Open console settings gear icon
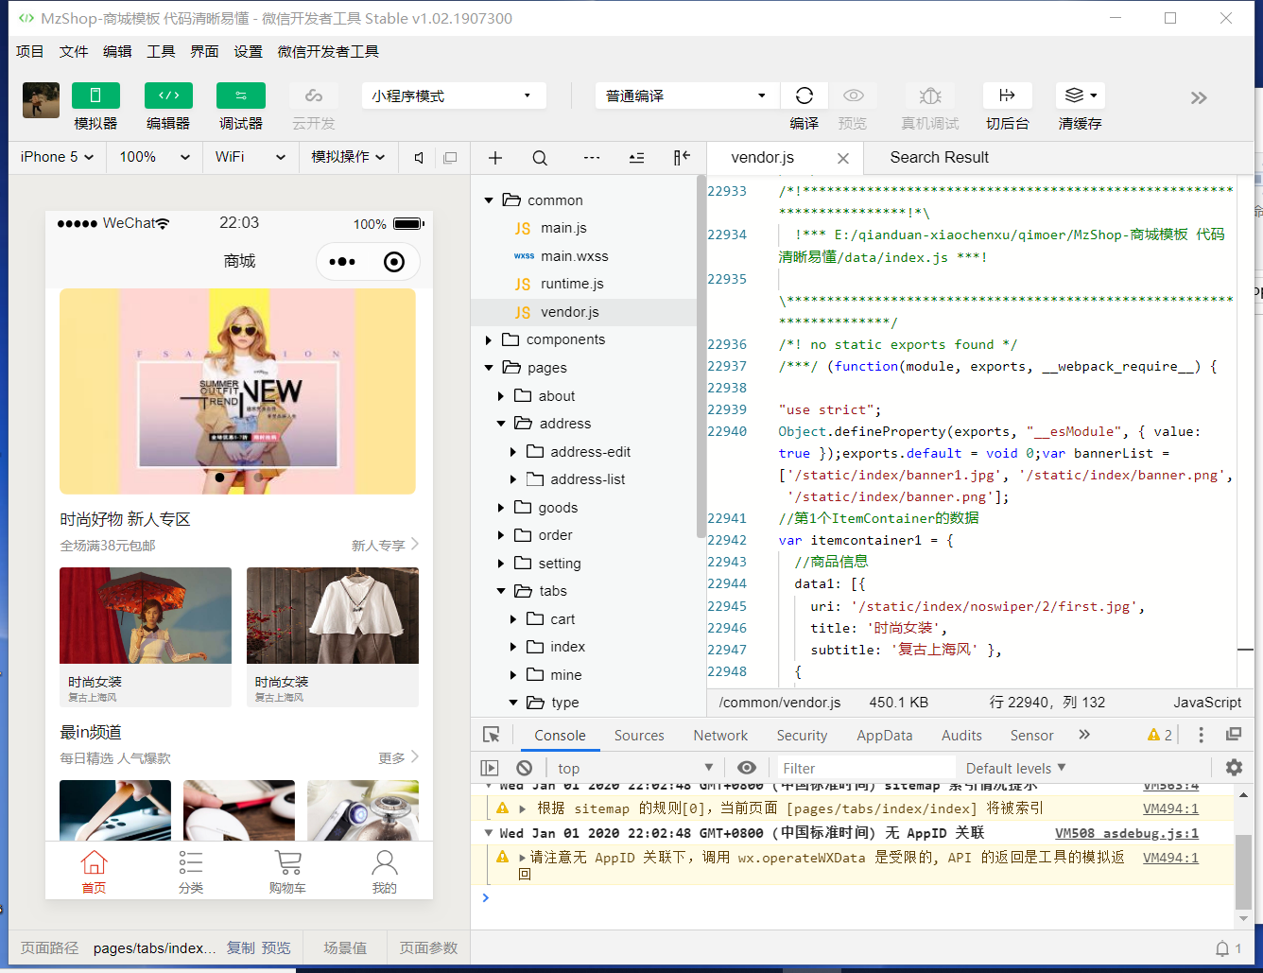Viewport: 1263px width, 973px height. point(1234,767)
